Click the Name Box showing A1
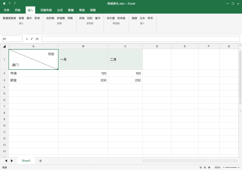Screen dimensions: 242x170 coord(12,39)
